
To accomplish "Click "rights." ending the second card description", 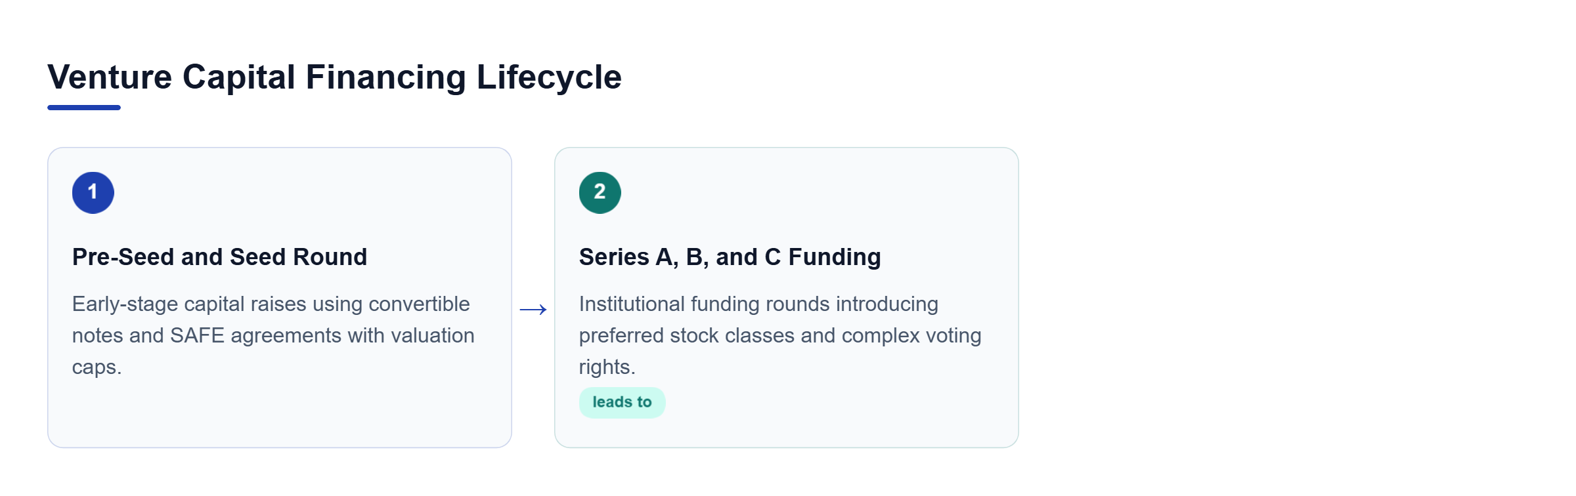I will pyautogui.click(x=607, y=367).
